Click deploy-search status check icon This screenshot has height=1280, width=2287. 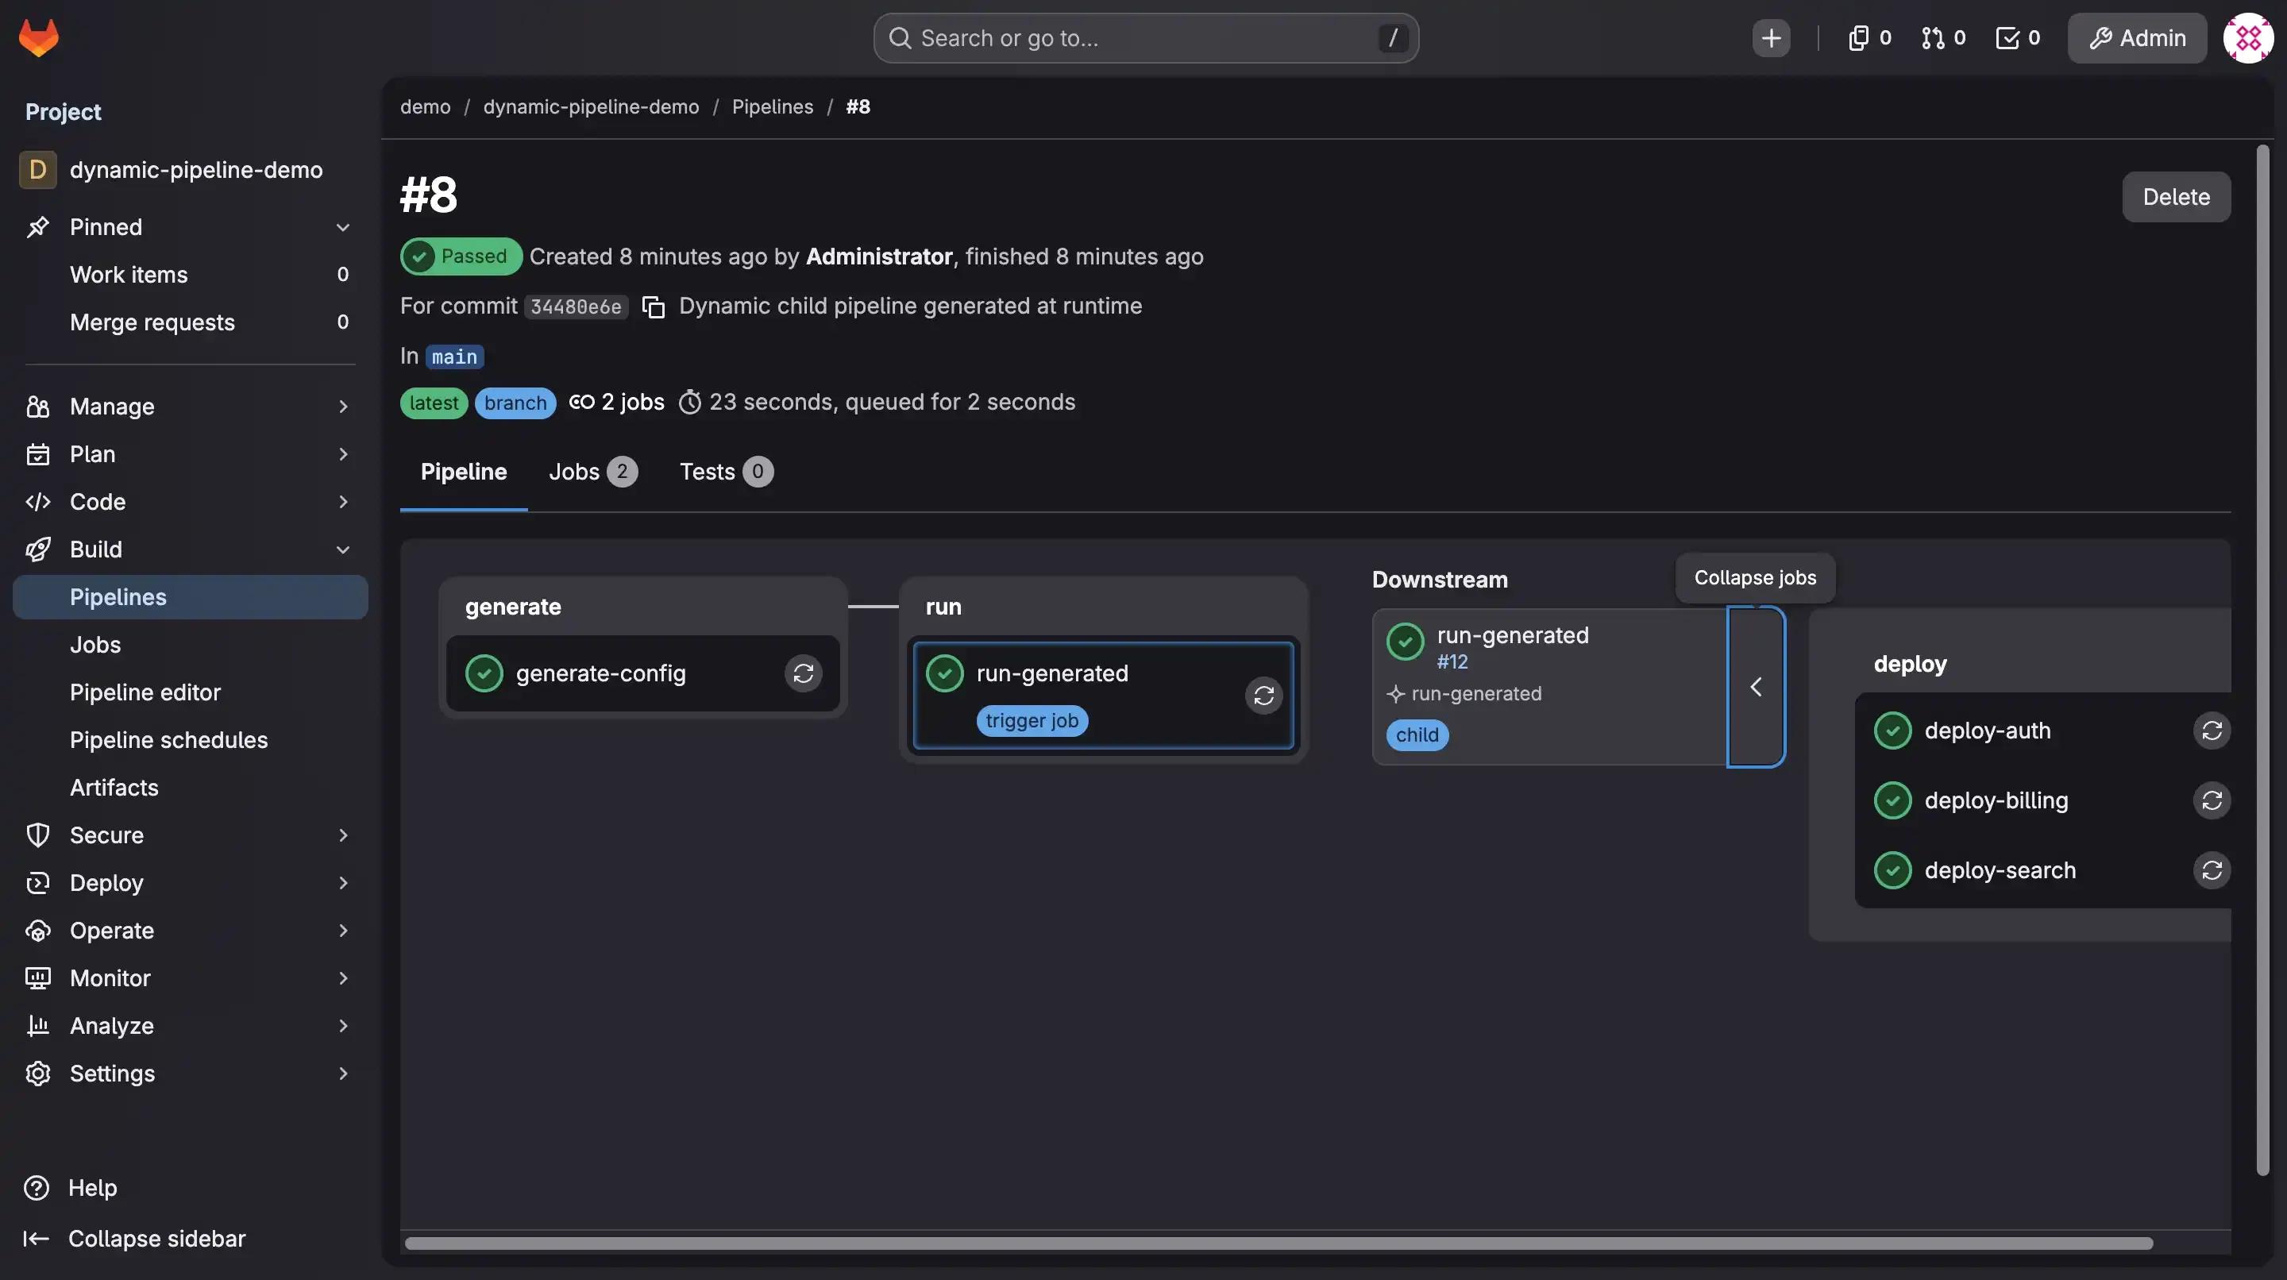(1893, 871)
